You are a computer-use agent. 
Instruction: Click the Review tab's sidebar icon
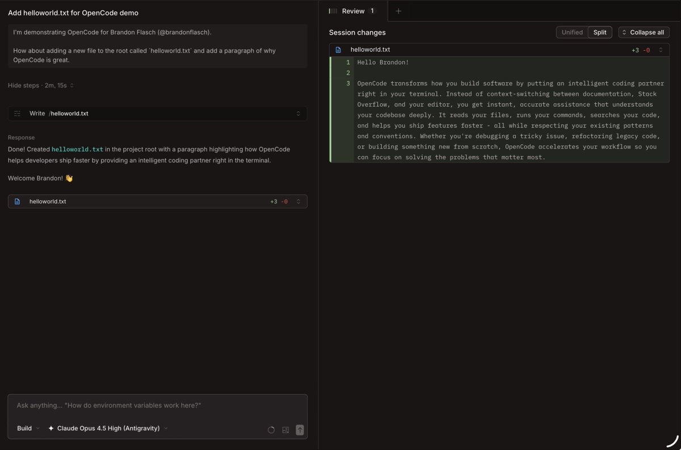point(333,11)
